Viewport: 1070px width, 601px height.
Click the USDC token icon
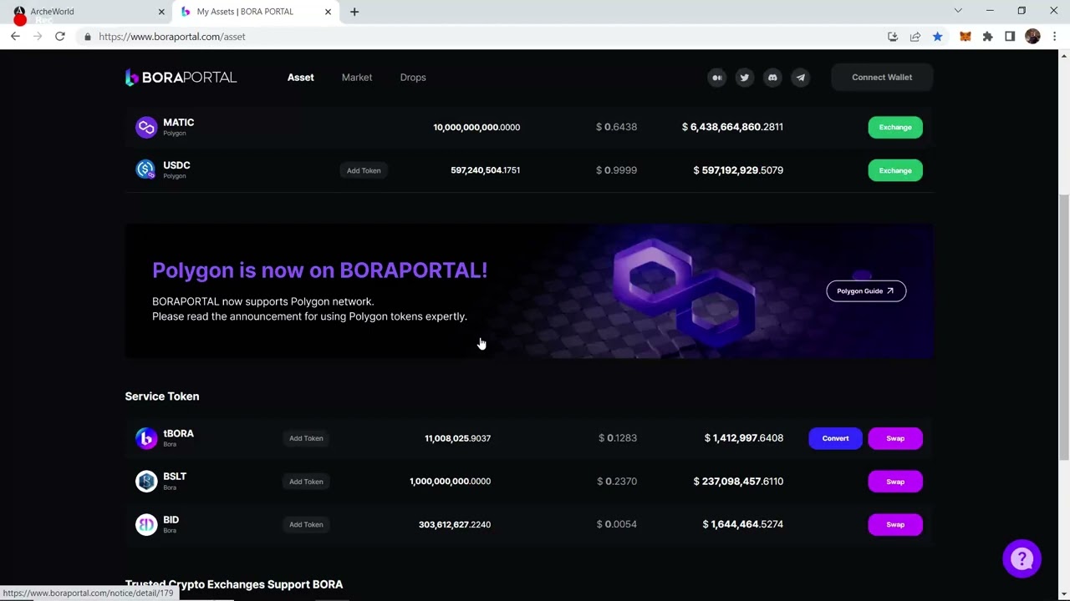click(x=146, y=169)
